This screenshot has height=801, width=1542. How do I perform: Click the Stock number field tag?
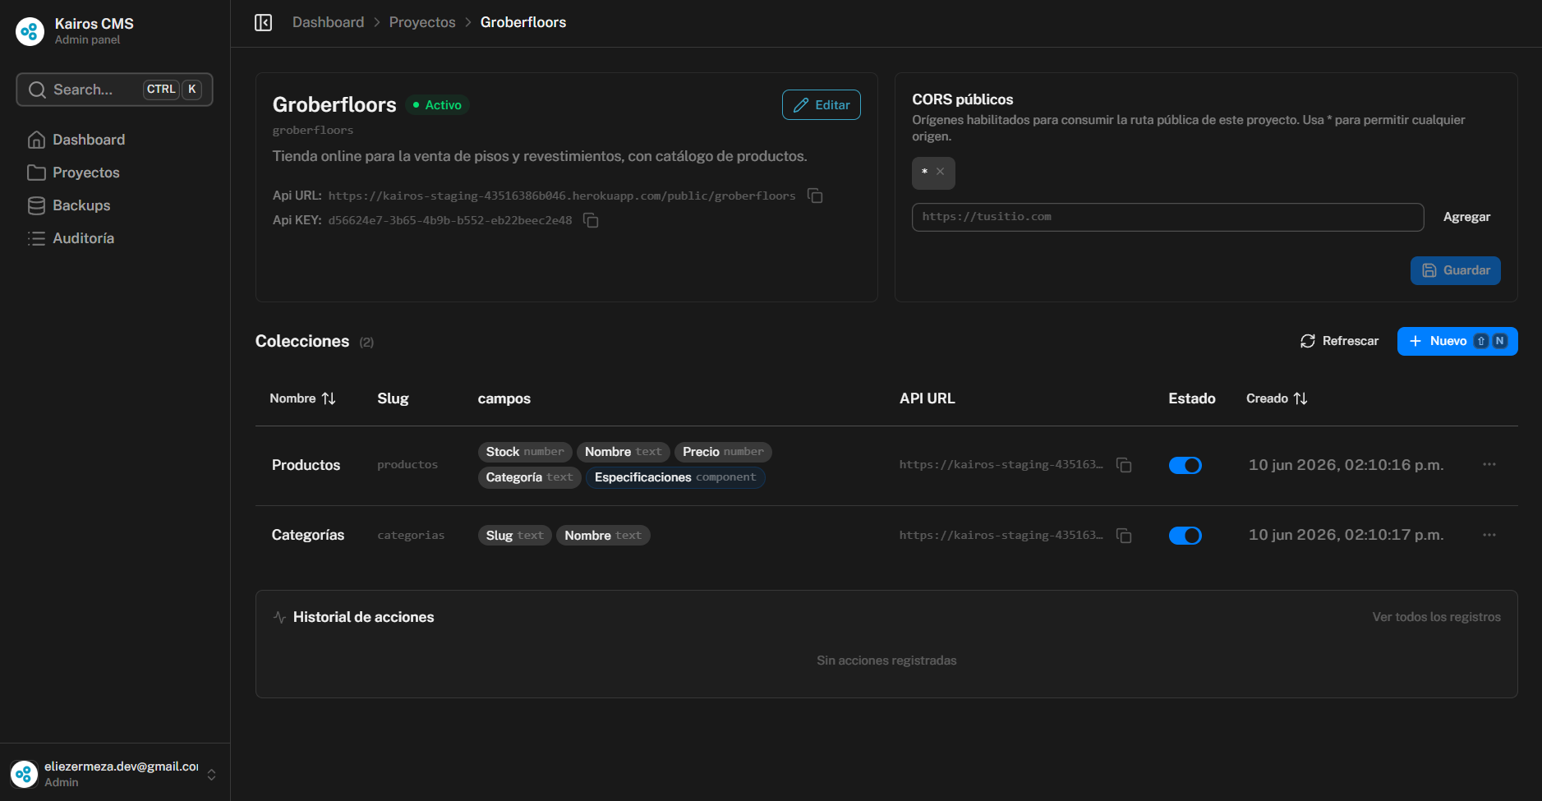525,452
